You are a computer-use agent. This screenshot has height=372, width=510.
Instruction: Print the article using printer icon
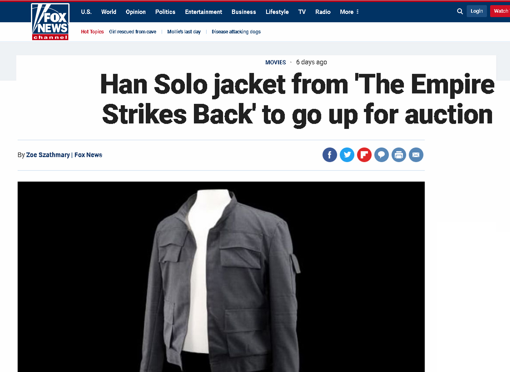399,155
